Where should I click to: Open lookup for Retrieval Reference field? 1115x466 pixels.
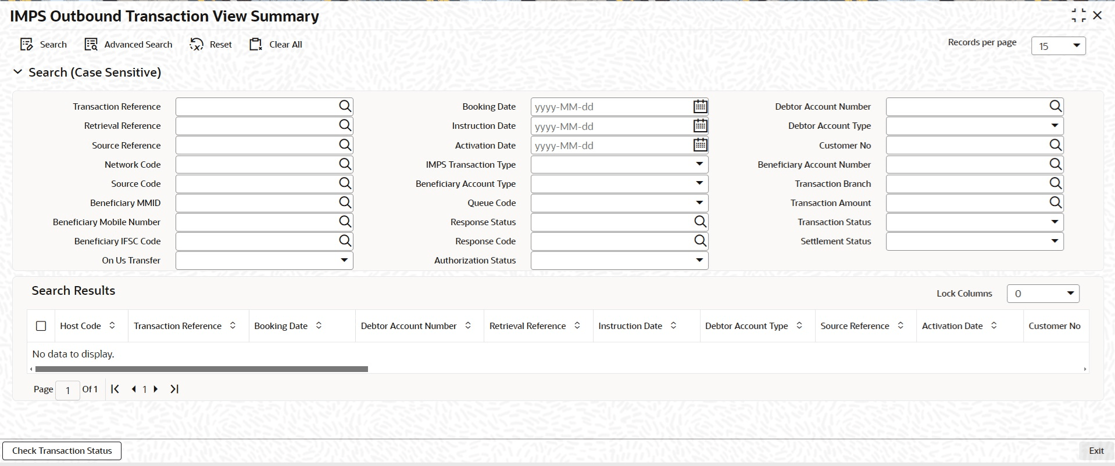[x=345, y=125]
